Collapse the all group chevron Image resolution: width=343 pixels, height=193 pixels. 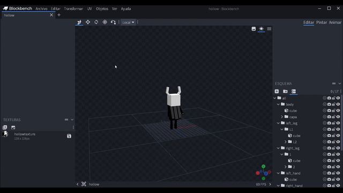coord(275,98)
